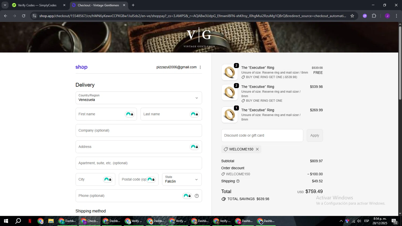Click Discount code or gift card field
The height and width of the screenshot is (226, 402).
[262, 135]
